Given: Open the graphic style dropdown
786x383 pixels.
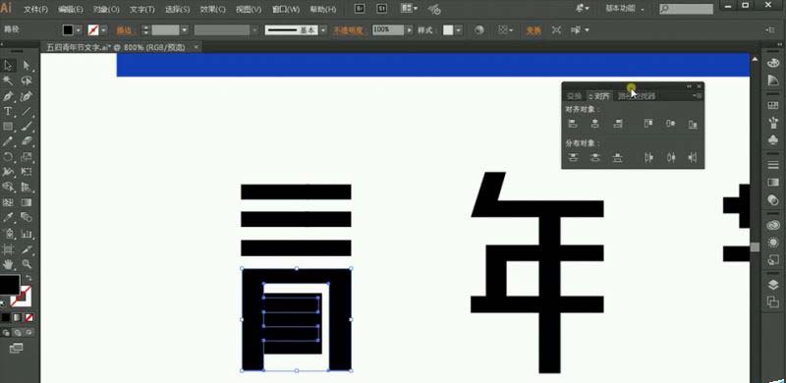Looking at the screenshot, I should pos(459,30).
